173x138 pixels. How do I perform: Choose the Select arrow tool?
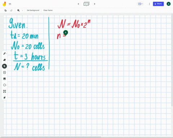tap(4, 66)
